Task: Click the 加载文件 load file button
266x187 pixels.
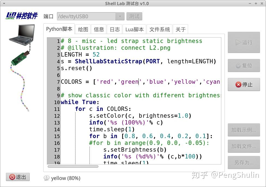Action: point(243,146)
